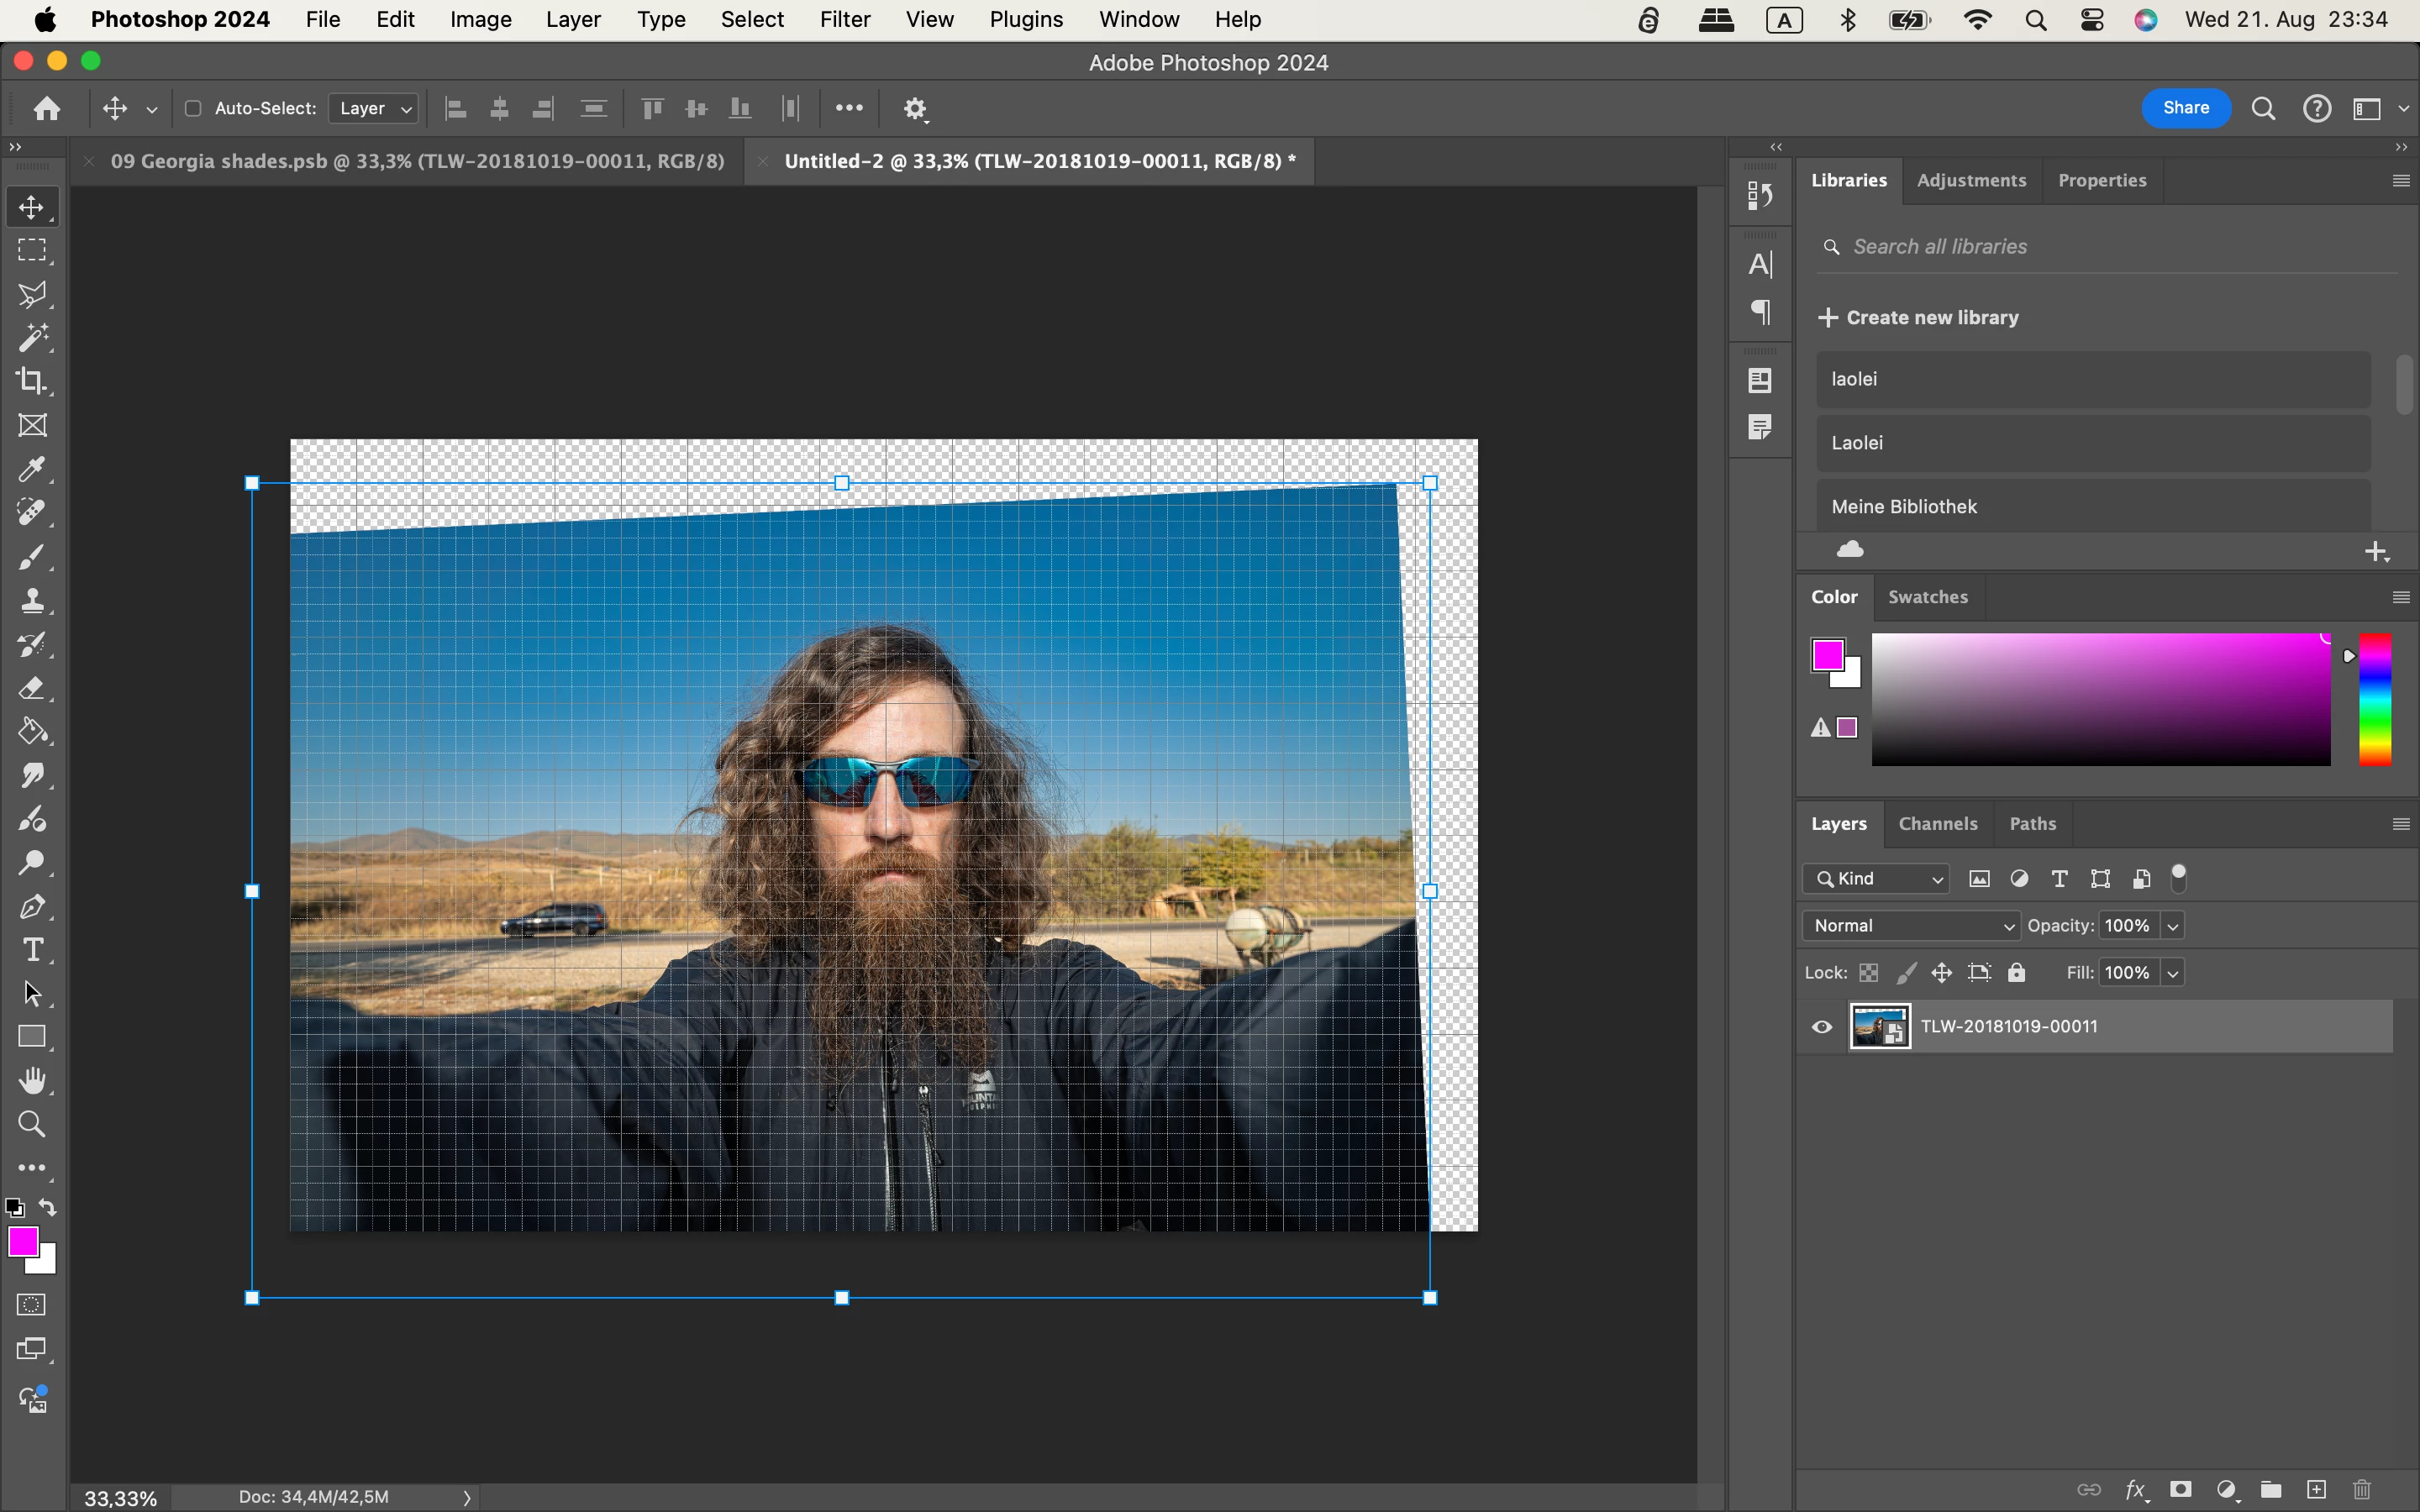
Task: Click the add layer mask icon
Action: click(x=2181, y=1490)
